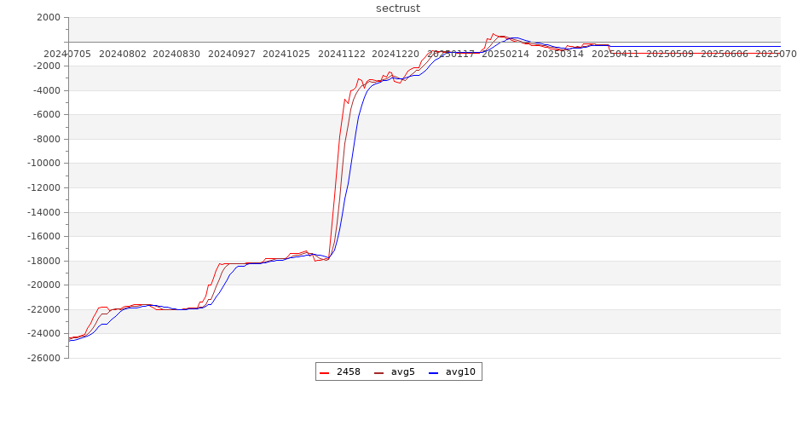Image resolution: width=797 pixels, height=426 pixels.
Task: Select the 20240927 date label
Action: 233,54
